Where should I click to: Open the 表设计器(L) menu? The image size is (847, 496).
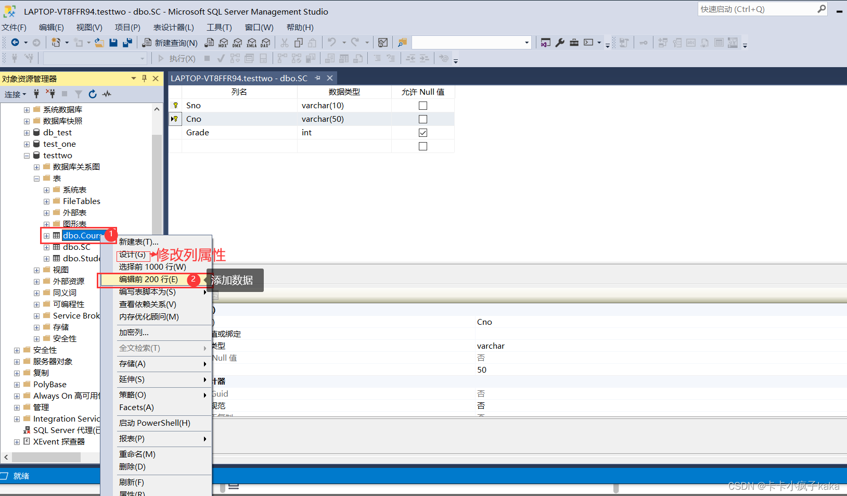[x=173, y=27]
